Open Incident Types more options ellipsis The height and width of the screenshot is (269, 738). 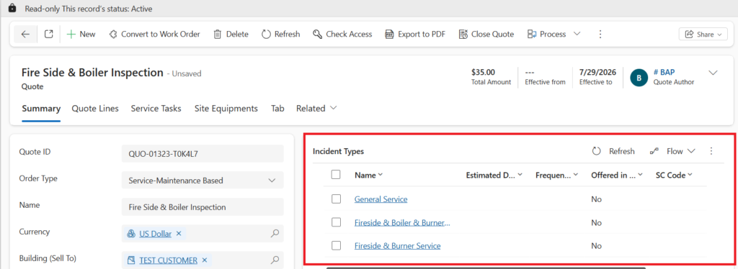(x=711, y=151)
